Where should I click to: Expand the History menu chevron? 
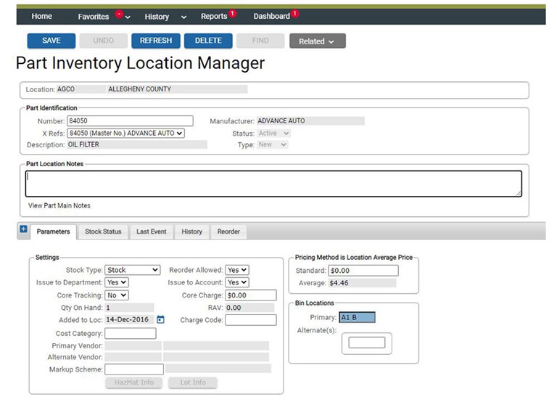pyautogui.click(x=183, y=17)
